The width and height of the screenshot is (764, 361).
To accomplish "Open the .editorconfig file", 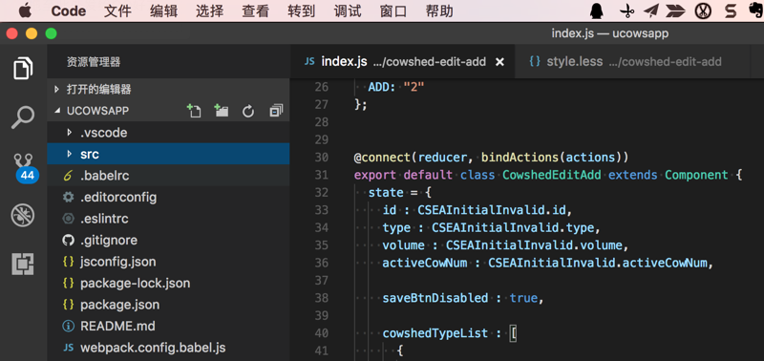I will coord(118,198).
